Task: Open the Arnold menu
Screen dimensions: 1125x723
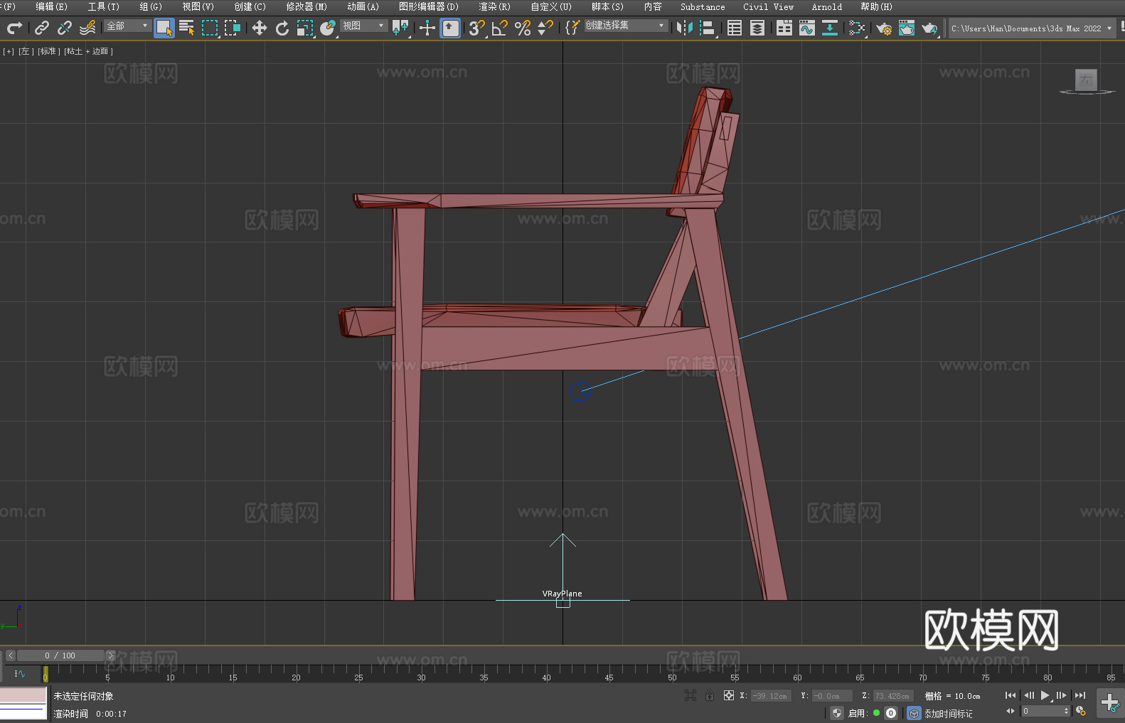Action: [826, 6]
